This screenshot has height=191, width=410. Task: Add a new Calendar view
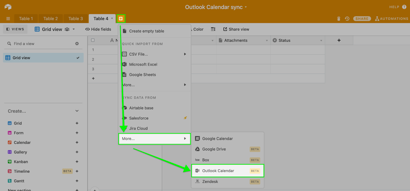tap(77, 142)
